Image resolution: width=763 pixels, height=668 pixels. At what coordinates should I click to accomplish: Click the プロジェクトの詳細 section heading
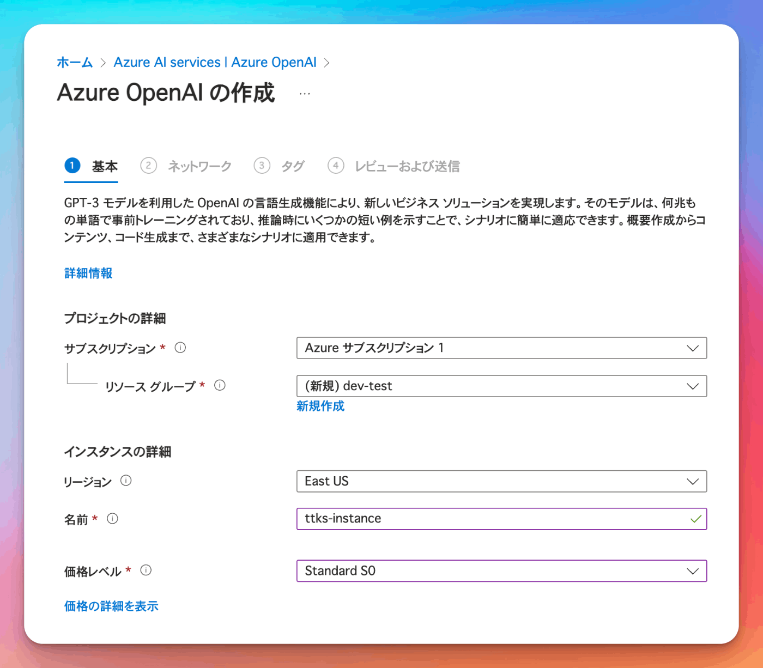click(x=114, y=318)
